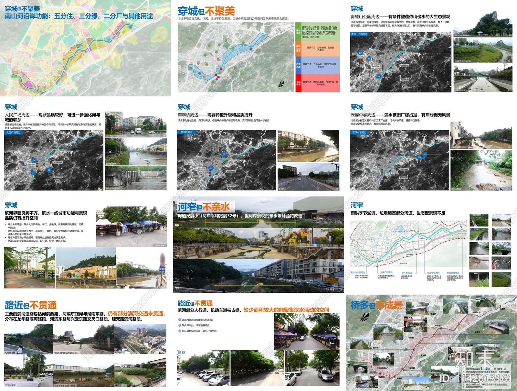Open the river route diagram on the 河窄 slide
The width and height of the screenshot is (517, 391).
pyautogui.click(x=408, y=244)
